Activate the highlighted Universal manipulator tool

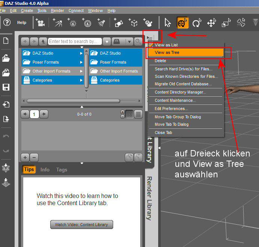183,22
